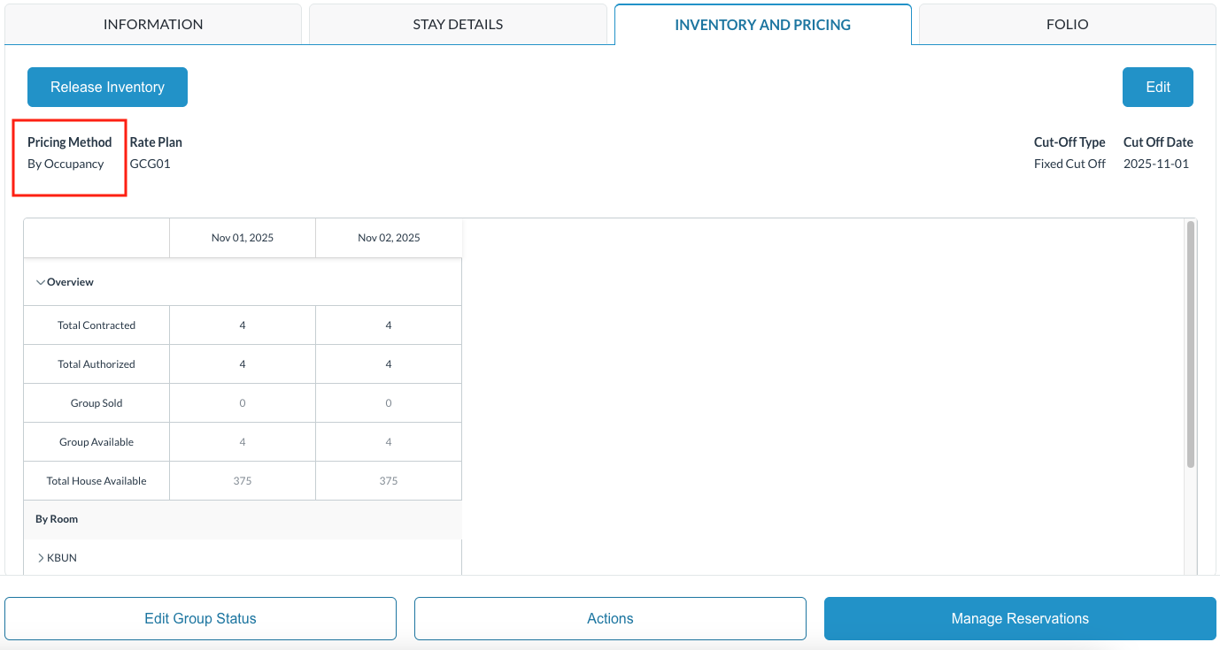Select the Rate Plan value GCG01
This screenshot has height=650, width=1220.
[149, 163]
